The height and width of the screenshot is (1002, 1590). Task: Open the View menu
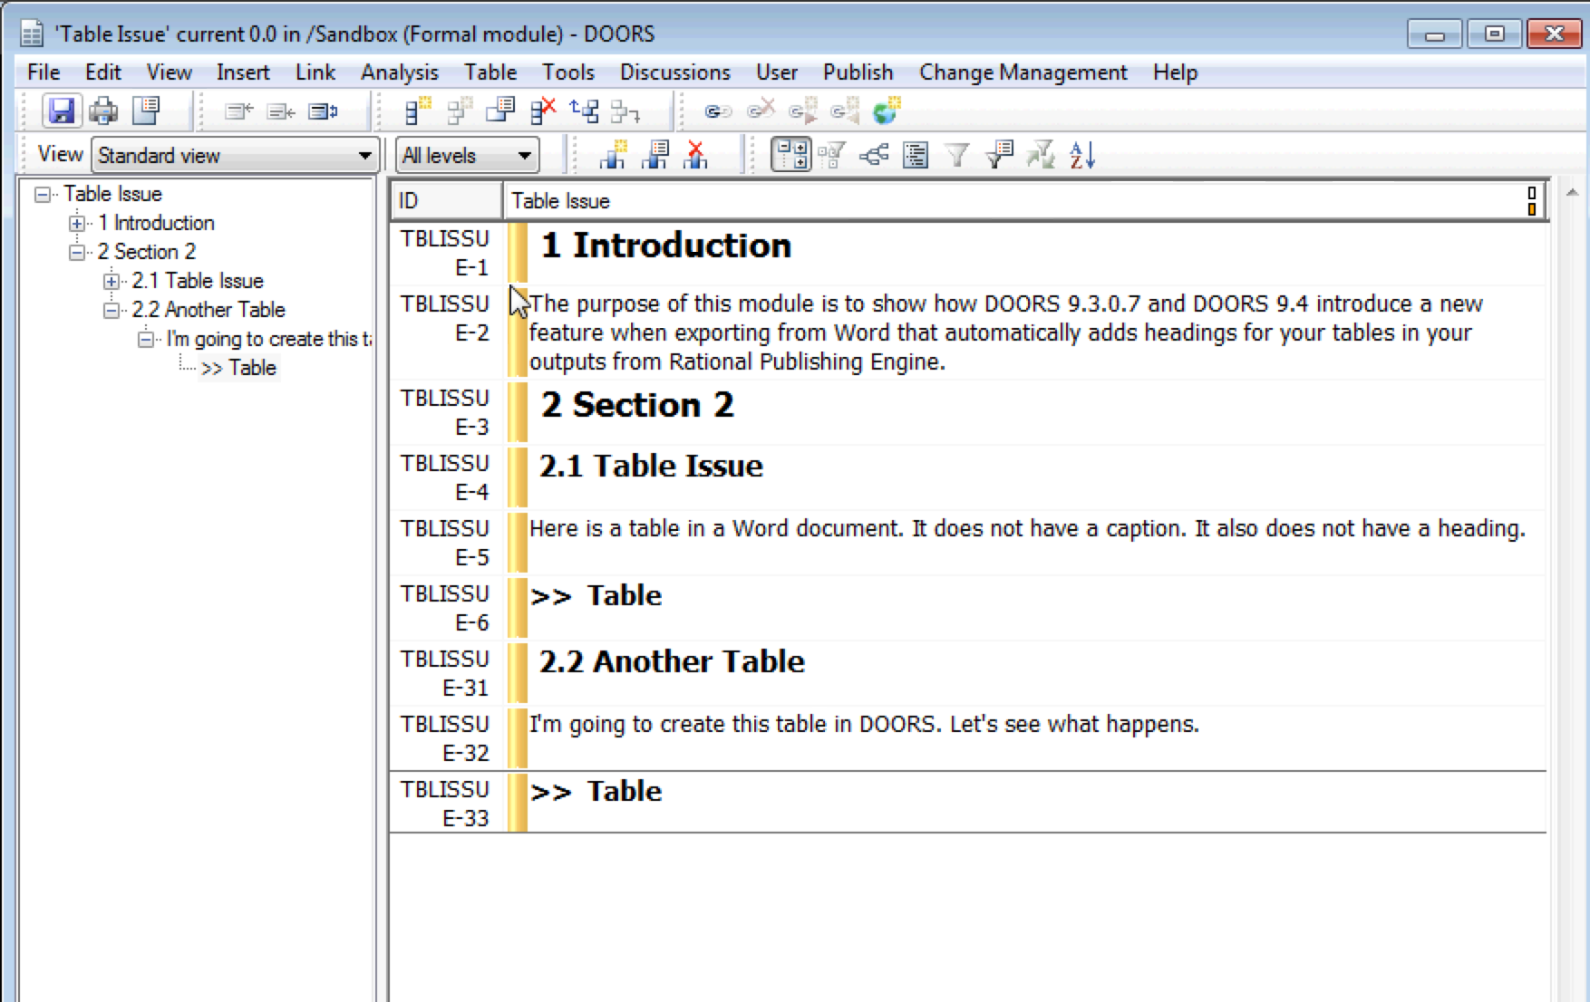click(x=169, y=72)
